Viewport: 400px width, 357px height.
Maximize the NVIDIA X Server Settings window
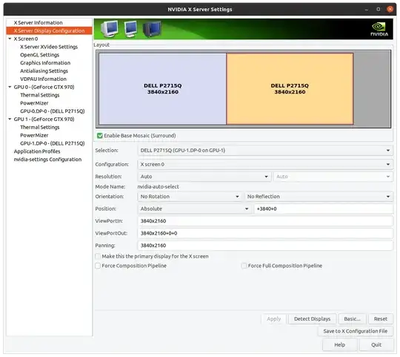click(379, 9)
